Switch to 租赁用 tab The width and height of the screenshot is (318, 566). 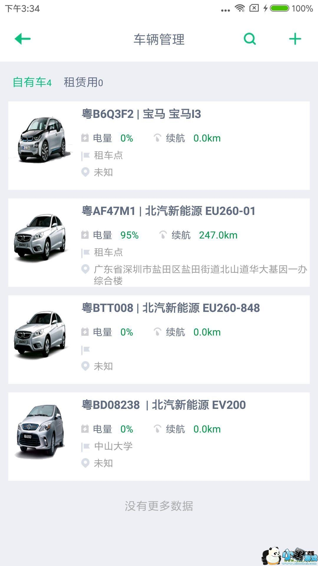83,82
